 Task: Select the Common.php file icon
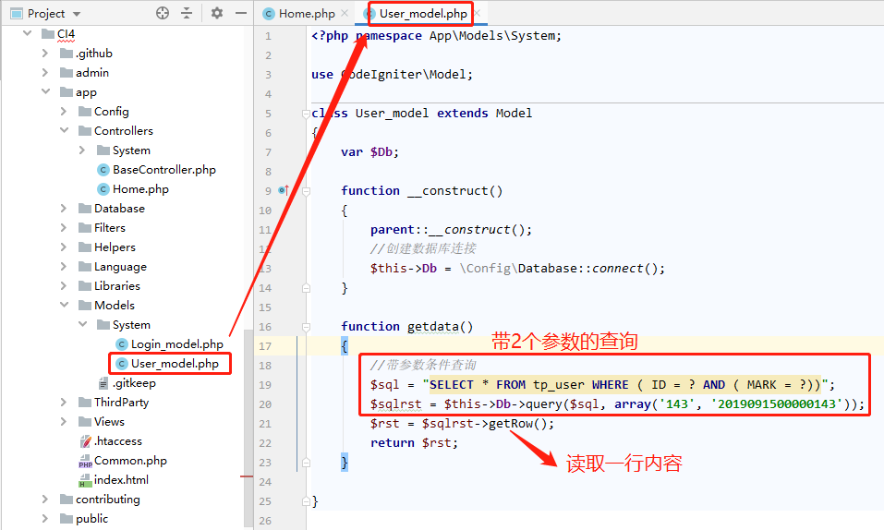pos(85,461)
